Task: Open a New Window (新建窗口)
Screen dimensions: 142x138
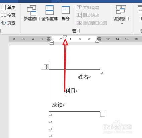Action: (x=31, y=13)
